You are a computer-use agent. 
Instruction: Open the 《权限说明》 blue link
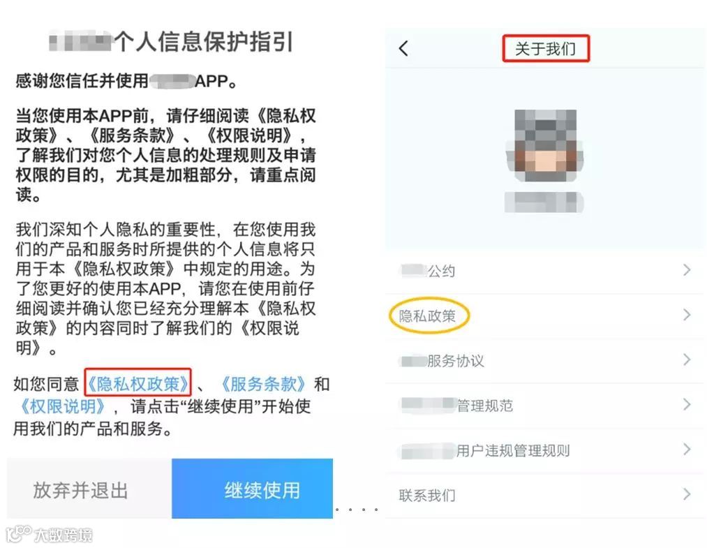coord(62,406)
